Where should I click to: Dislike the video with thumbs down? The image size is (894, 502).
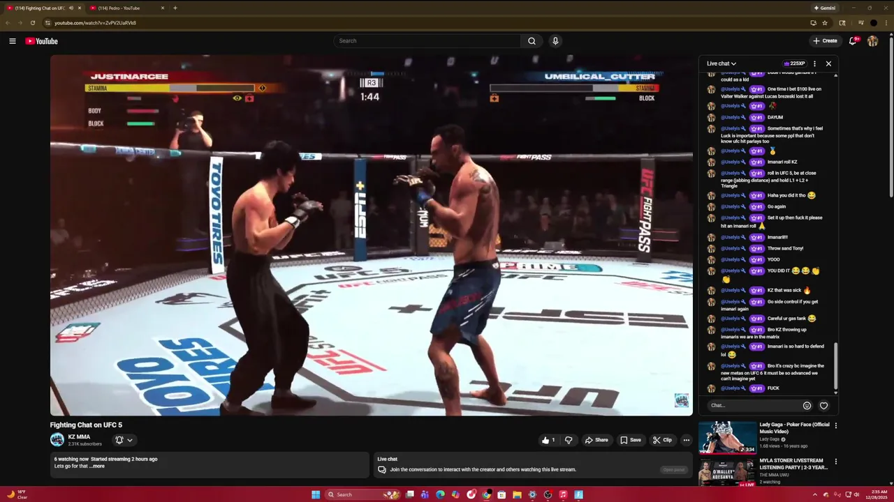tap(569, 440)
